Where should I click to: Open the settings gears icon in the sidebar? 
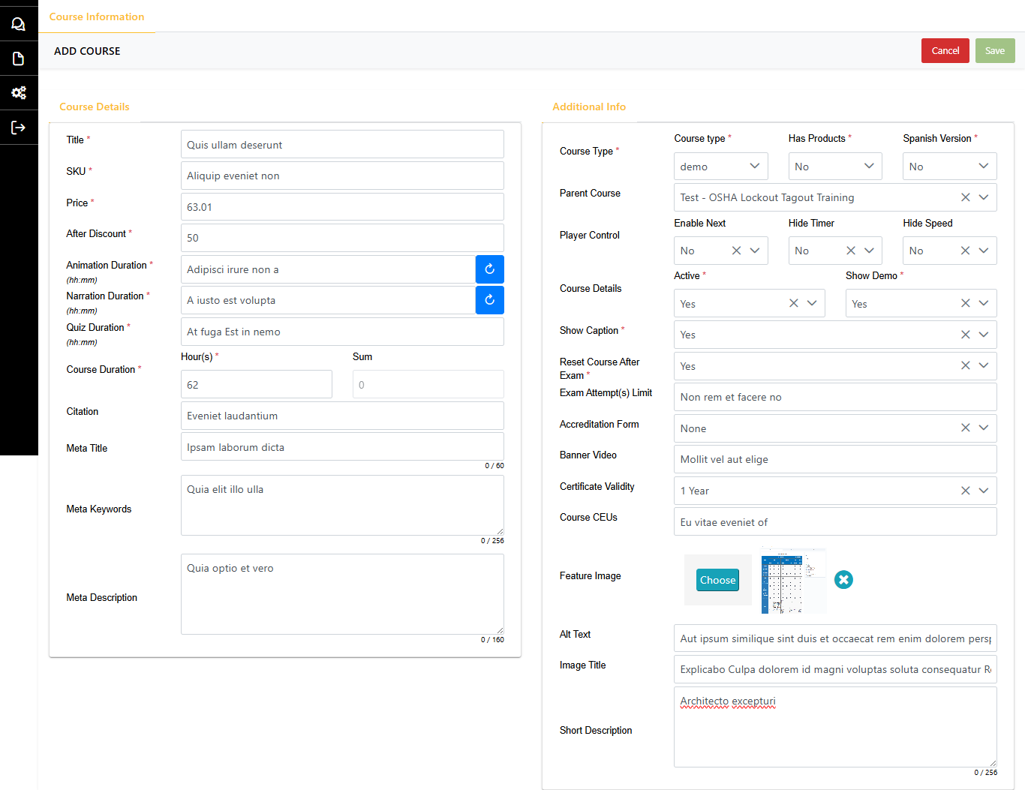point(19,93)
